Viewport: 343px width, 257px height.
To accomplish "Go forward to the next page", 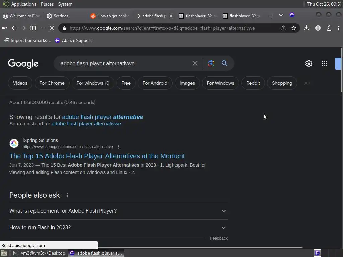I will tap(23, 28).
